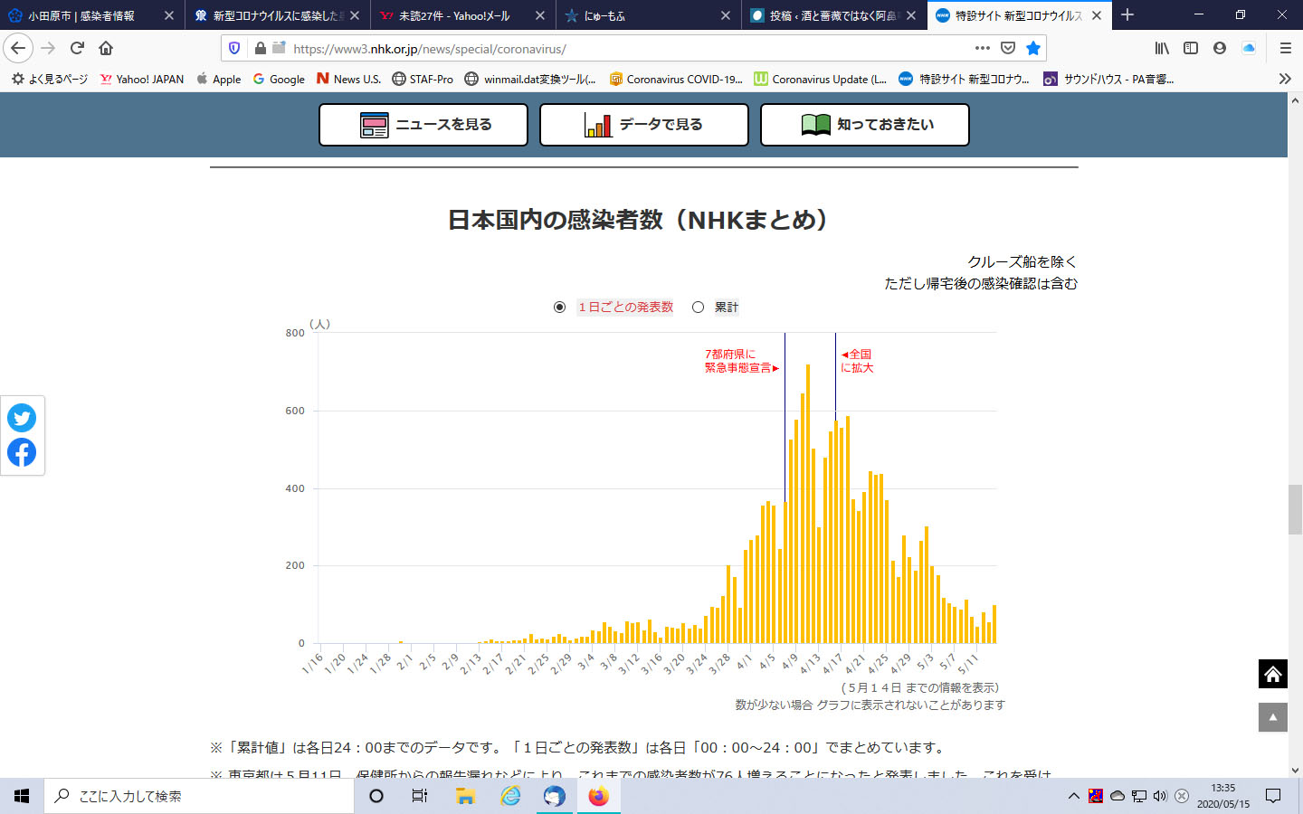Click the データで見る button

coord(644,125)
